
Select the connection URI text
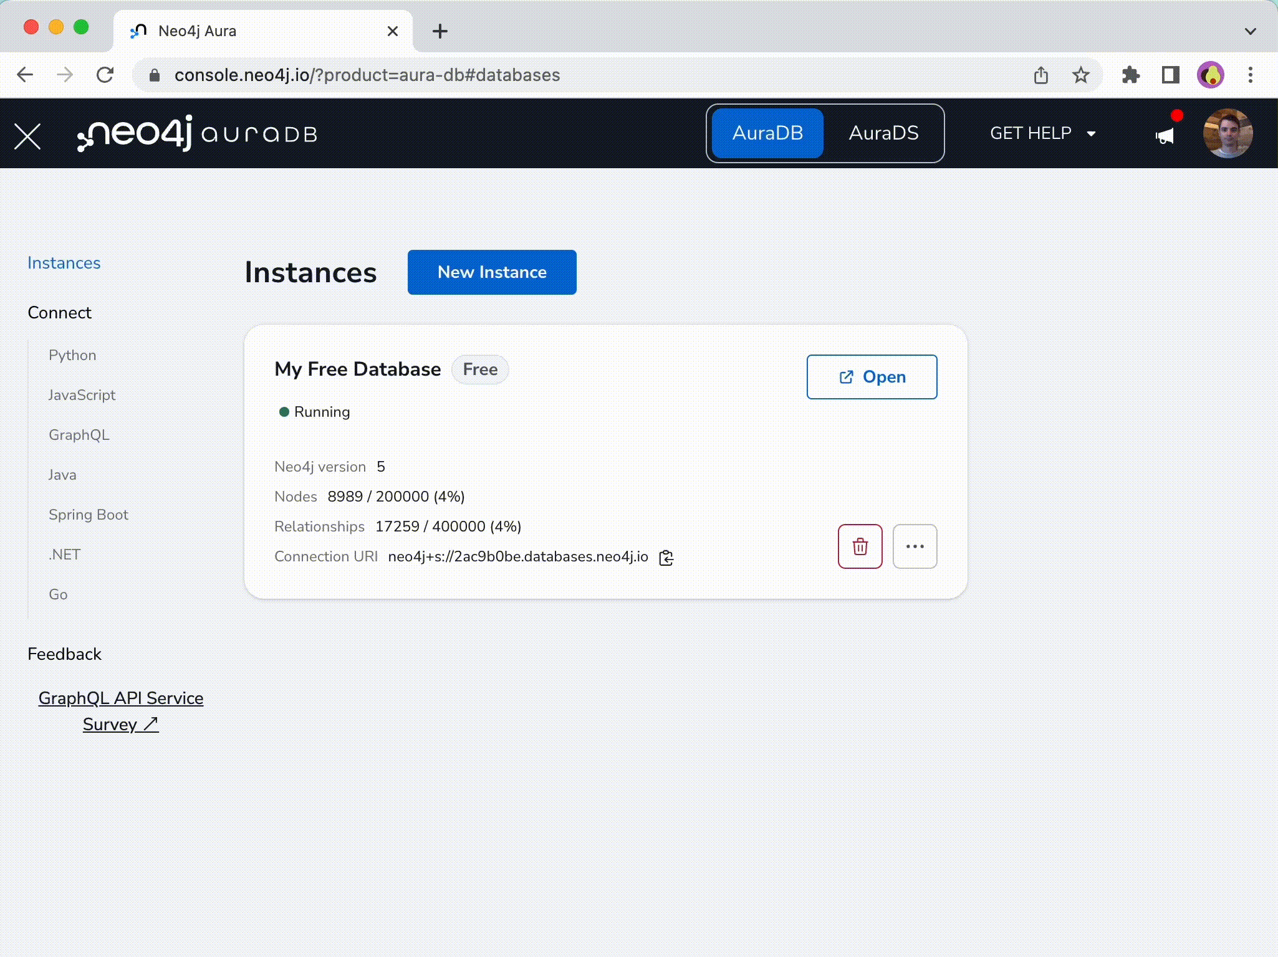pos(518,556)
